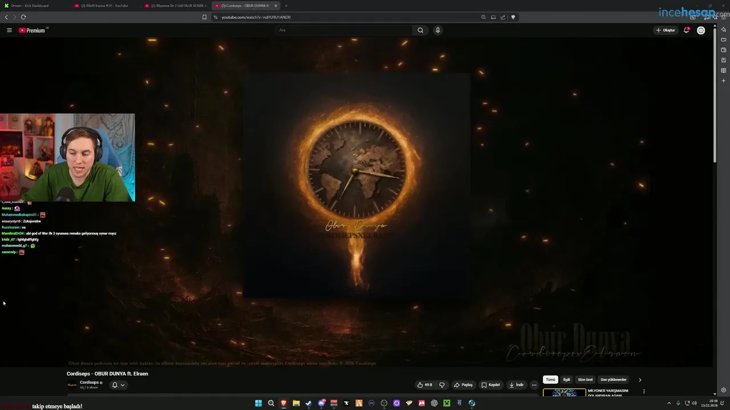730x410 pixels.
Task: Go back in browser history
Action: pyautogui.click(x=6, y=17)
